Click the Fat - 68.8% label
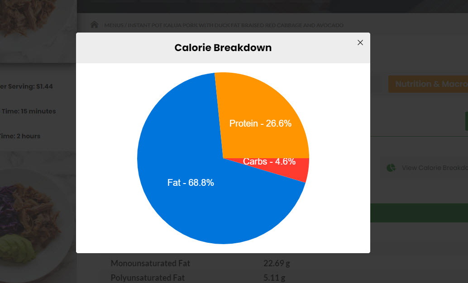468x283 pixels. [x=191, y=183]
